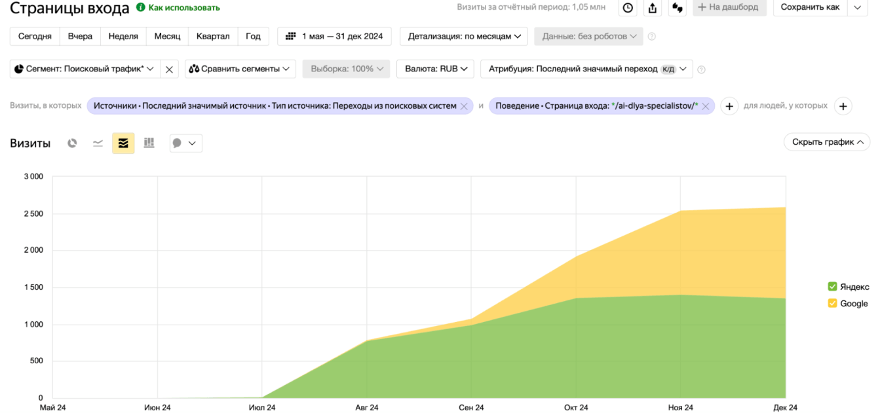Switch to pie chart view
Screen dimensions: 878x413
coord(72,143)
